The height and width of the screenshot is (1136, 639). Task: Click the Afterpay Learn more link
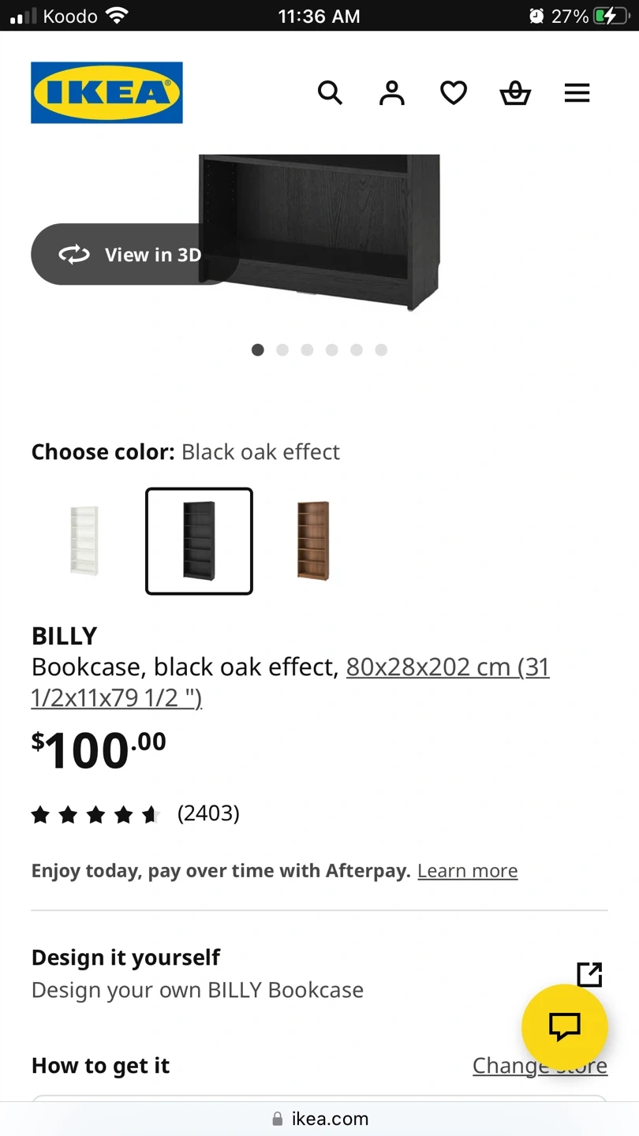pos(467,871)
